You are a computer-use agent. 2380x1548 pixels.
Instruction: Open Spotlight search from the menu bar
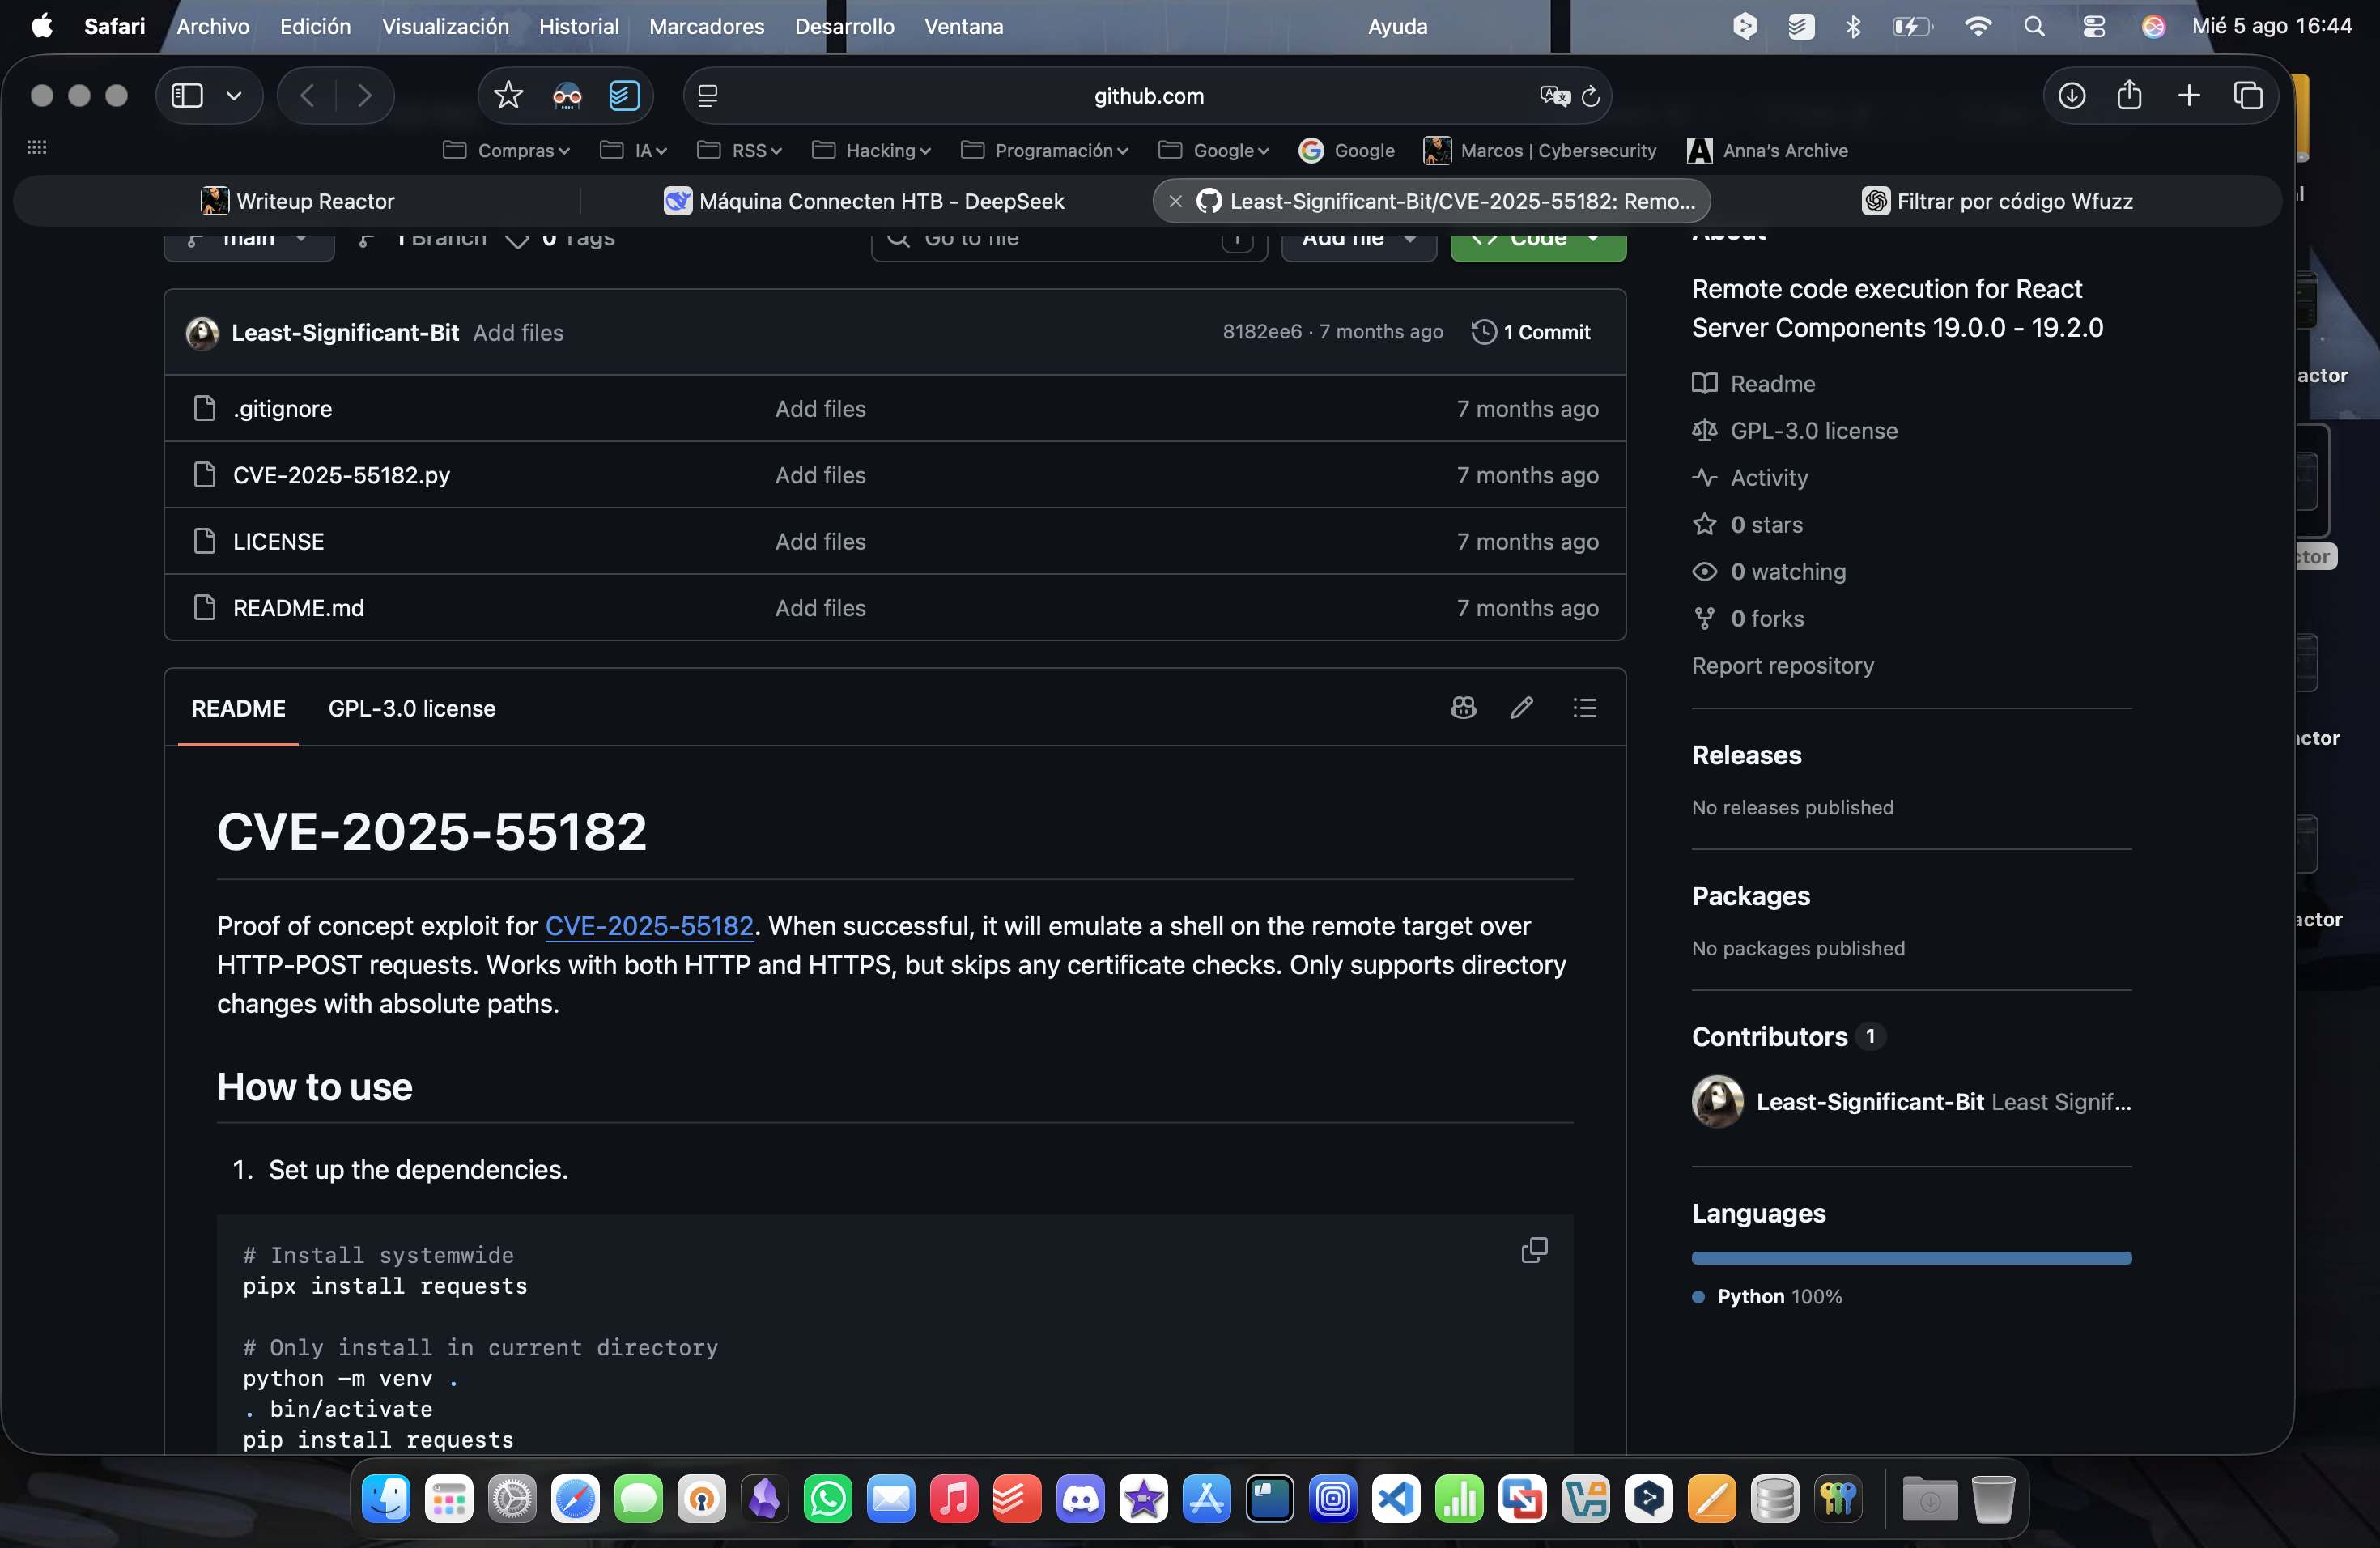[2034, 26]
